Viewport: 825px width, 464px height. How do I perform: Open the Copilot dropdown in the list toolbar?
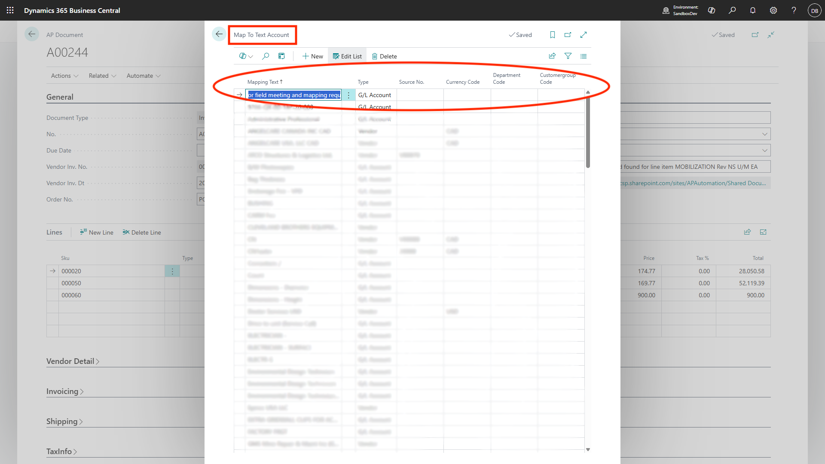click(x=246, y=56)
